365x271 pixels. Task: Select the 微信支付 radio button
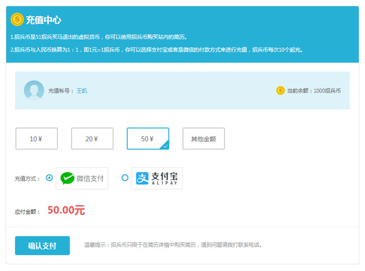(49, 178)
